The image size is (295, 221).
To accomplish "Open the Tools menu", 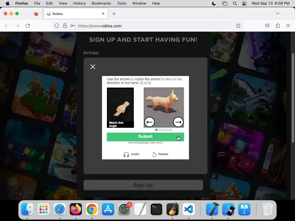I will point(122,3).
